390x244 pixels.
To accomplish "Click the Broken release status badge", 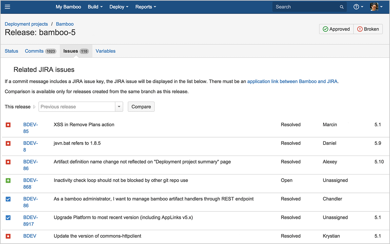I will (x=368, y=29).
